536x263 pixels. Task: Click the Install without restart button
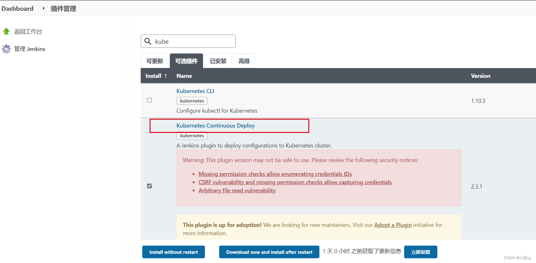point(174,252)
